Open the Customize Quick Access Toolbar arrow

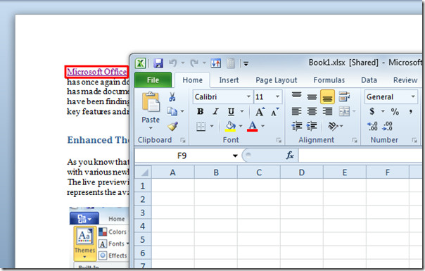point(246,64)
